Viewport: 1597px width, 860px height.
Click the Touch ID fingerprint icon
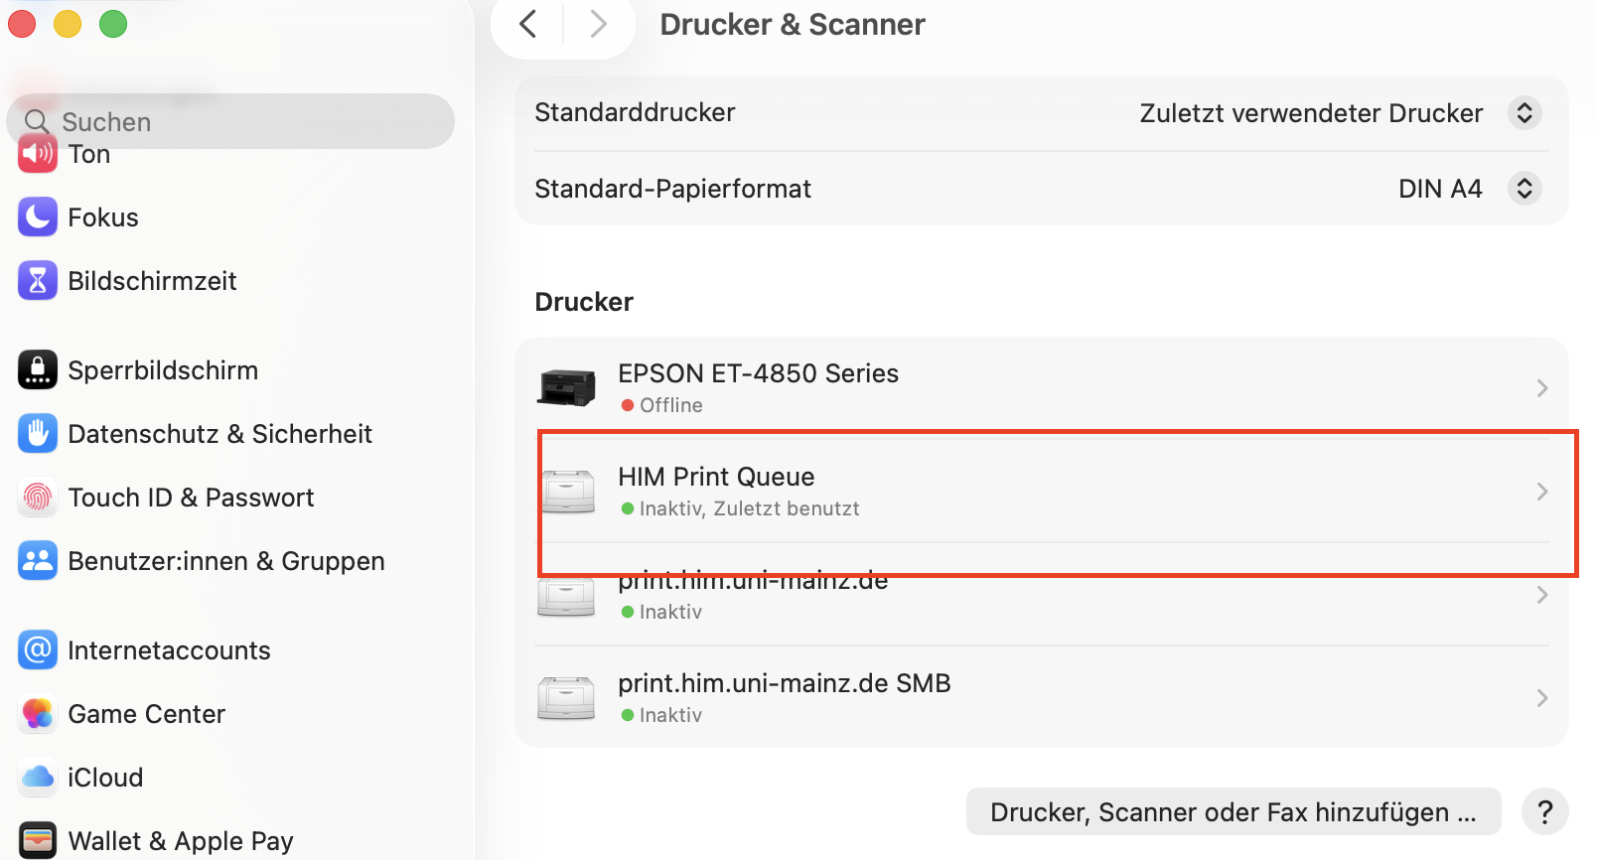coord(38,498)
